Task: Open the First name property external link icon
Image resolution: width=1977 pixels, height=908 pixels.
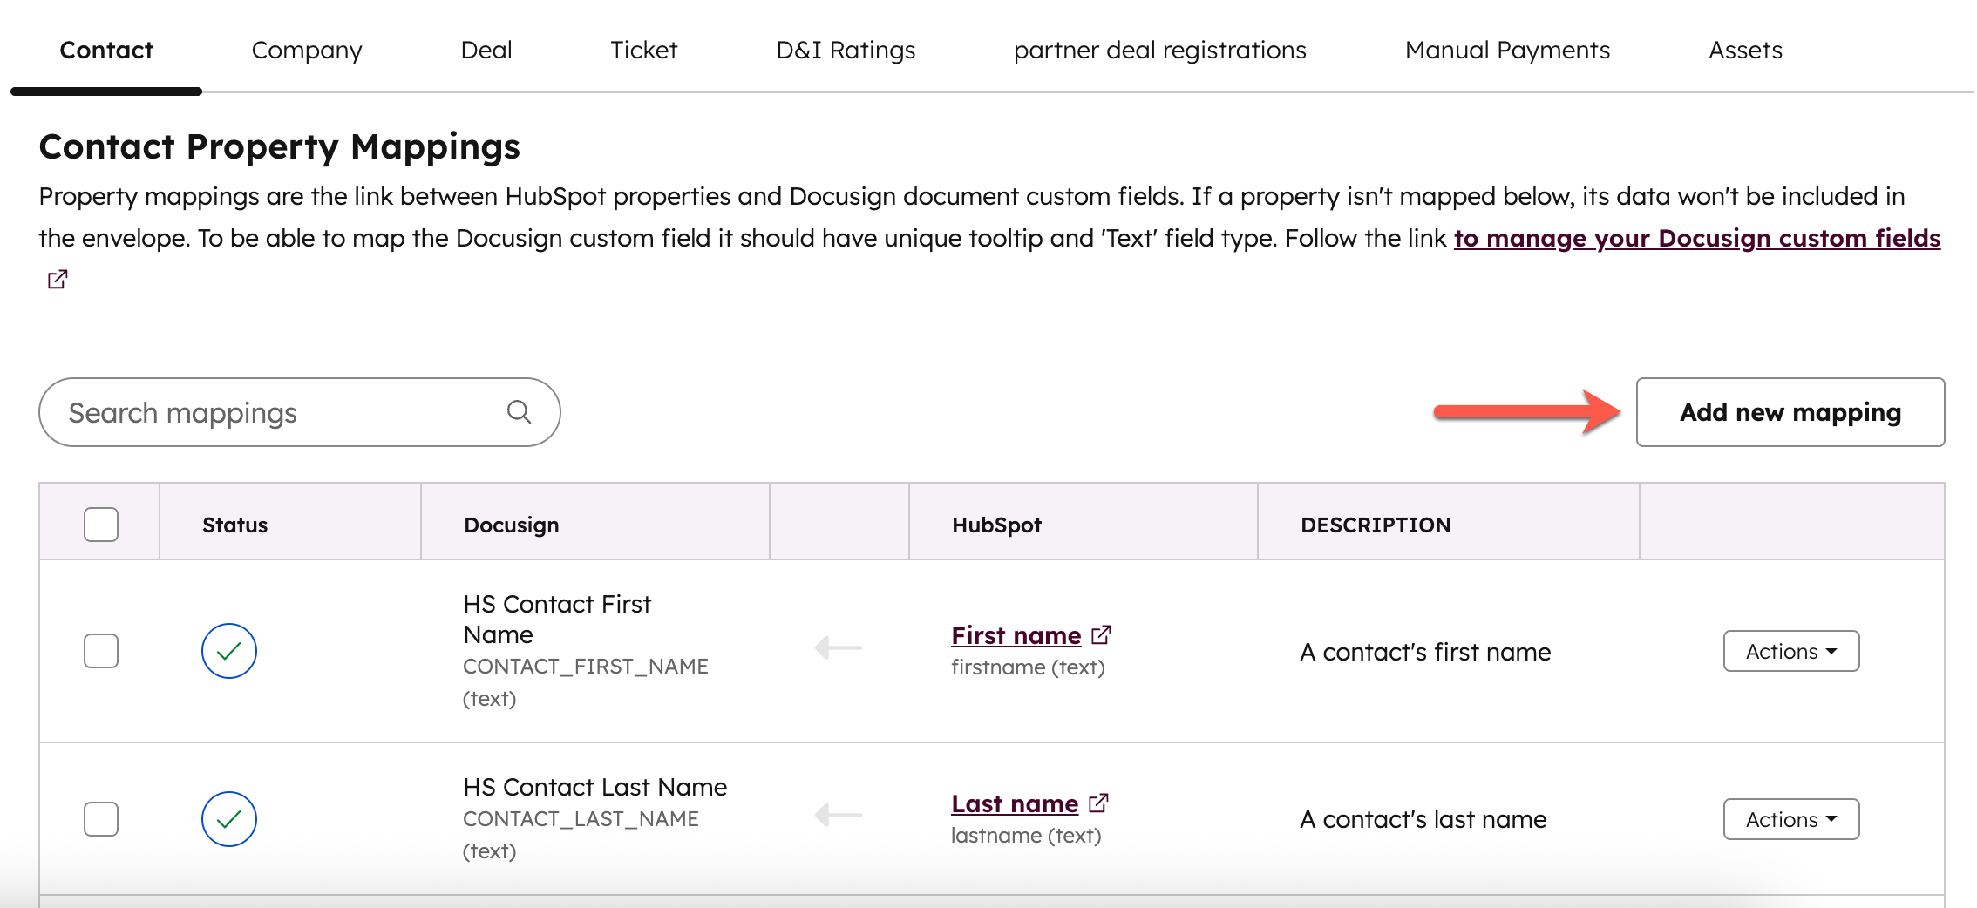Action: (x=1100, y=634)
